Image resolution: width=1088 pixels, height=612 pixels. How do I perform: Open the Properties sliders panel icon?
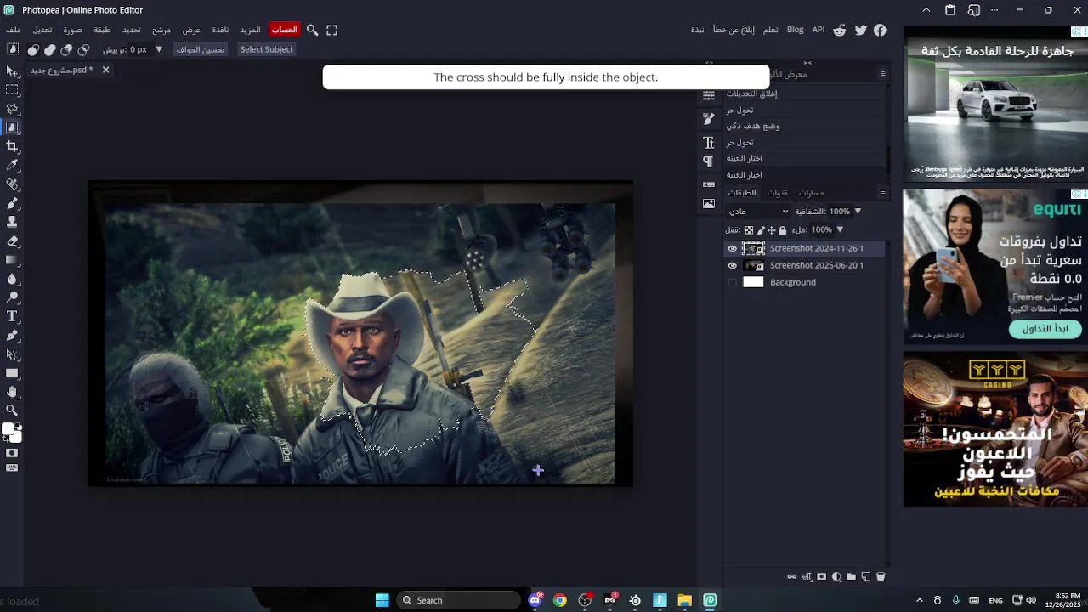pyautogui.click(x=709, y=95)
